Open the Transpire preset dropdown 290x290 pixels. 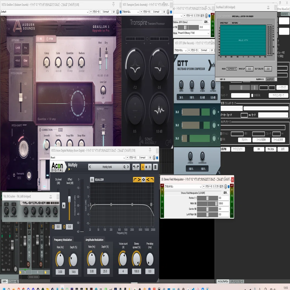pos(130,12)
